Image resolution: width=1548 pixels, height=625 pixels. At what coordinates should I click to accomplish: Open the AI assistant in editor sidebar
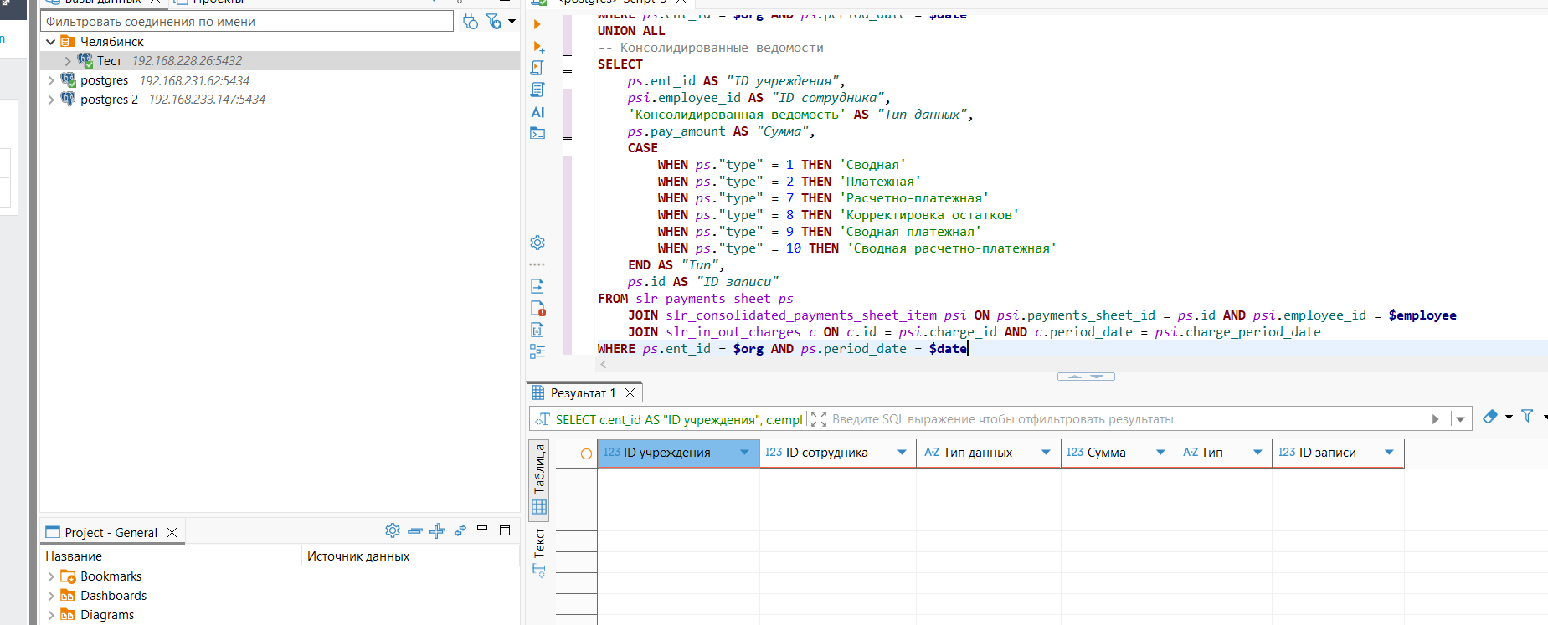point(537,112)
